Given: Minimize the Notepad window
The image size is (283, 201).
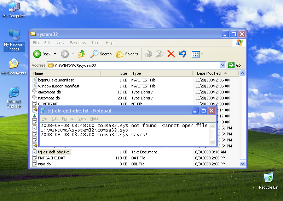Looking at the screenshot, I should (195, 111).
